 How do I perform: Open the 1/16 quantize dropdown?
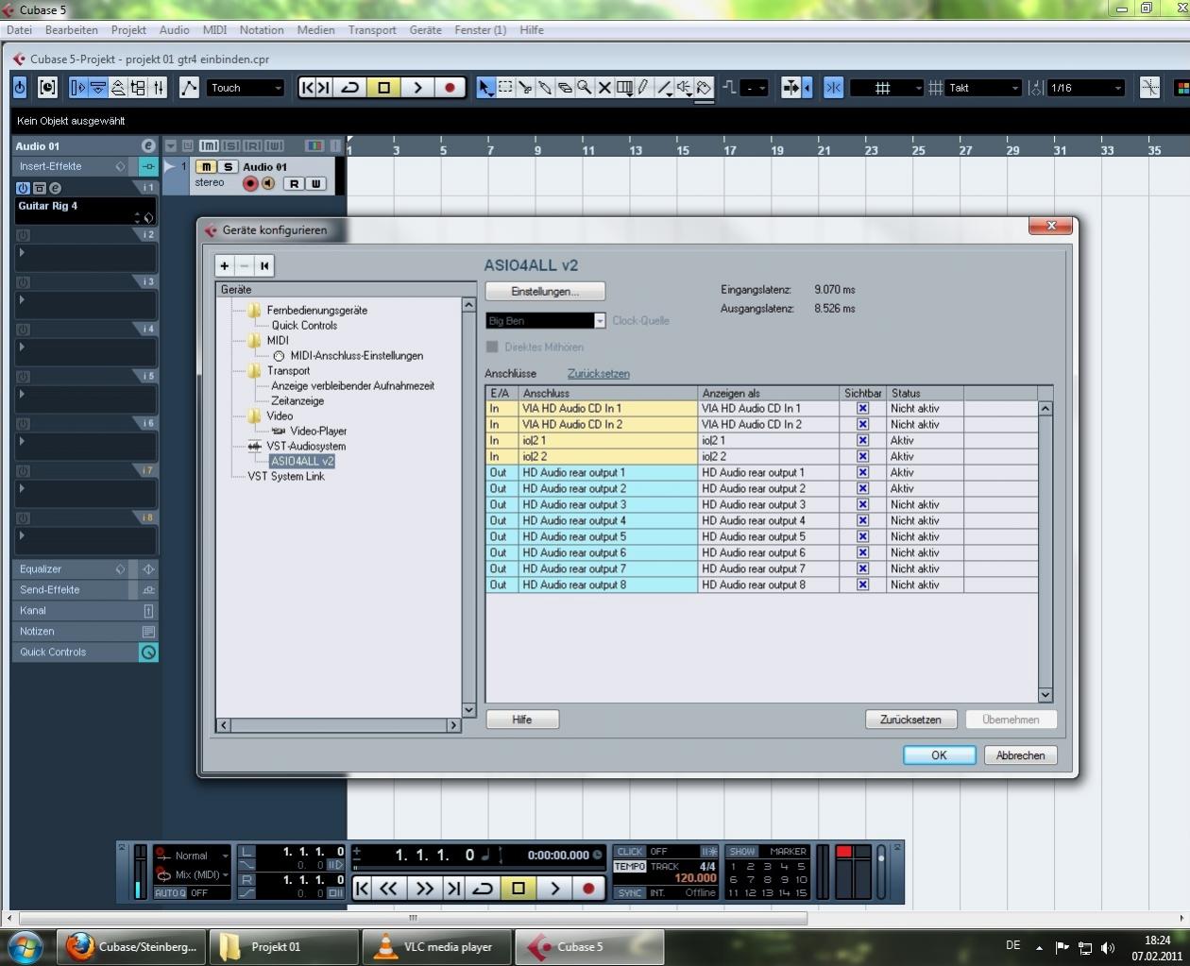pos(1086,88)
